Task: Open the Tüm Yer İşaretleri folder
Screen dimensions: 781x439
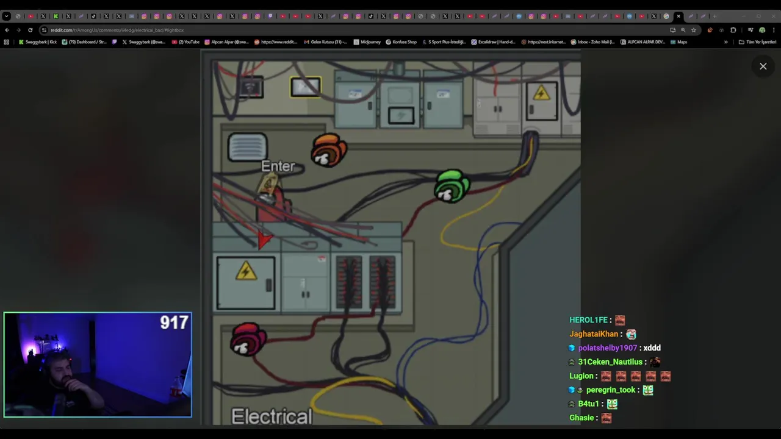Action: [757, 42]
